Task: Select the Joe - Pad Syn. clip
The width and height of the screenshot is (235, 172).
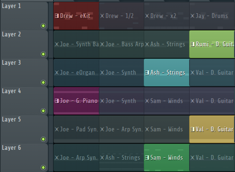Action: tap(76, 129)
